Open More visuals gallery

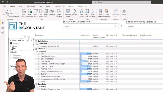(x=92, y=13)
